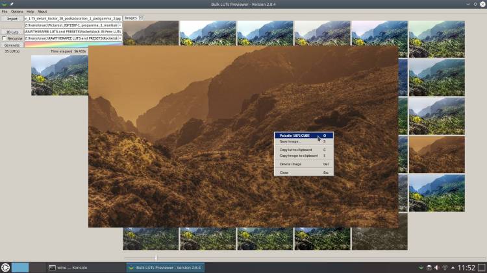
Task: Click the Time elapsed: 56.433s text
Action: 68,51
